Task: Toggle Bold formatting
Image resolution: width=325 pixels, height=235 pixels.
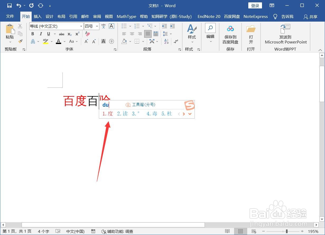Action: tap(33, 34)
